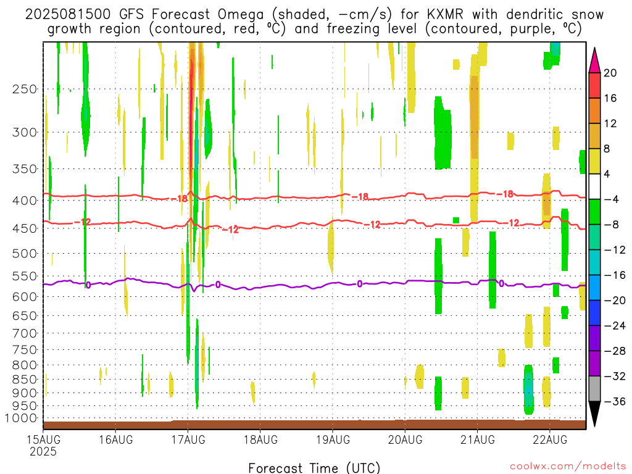This screenshot has height=474, width=632.
Task: Click the Forecast Time (UTC) axis title
Action: pos(314,468)
